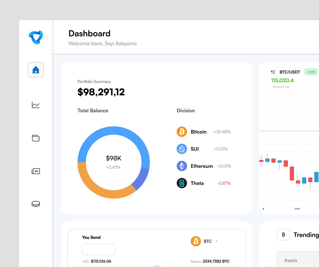Click the Theta icon in Division list
The image size is (319, 267).
(182, 183)
